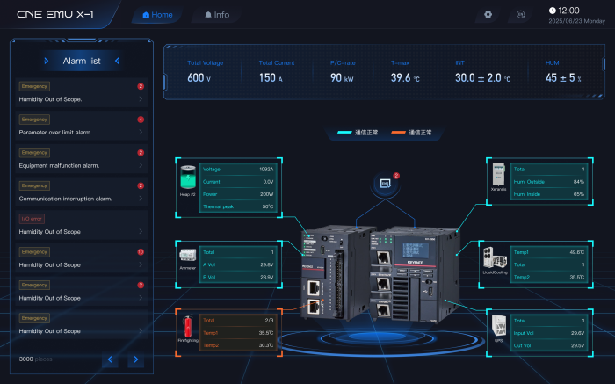The height and width of the screenshot is (384, 615).
Task: Click the cyan communication legend swatch
Action: pyautogui.click(x=344, y=133)
